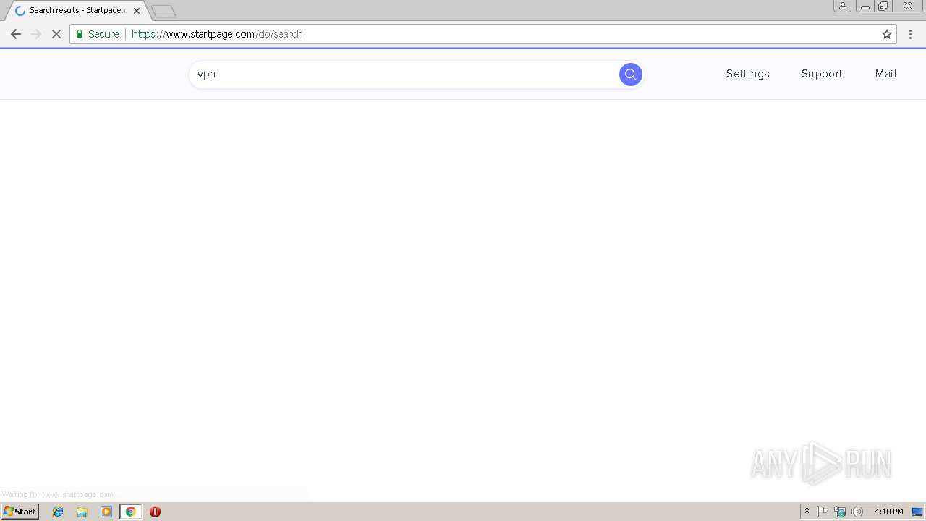Screen dimensions: 926x521
Task: Switch to Chrome in taskbar
Action: pyautogui.click(x=130, y=512)
